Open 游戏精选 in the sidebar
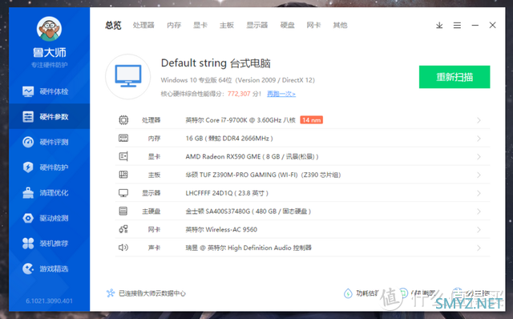The width and height of the screenshot is (513, 319). click(x=49, y=269)
